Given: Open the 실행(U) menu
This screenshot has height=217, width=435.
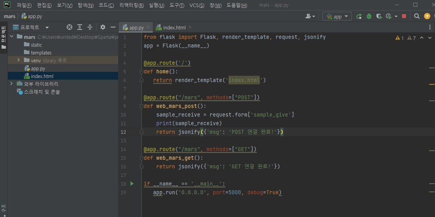Looking at the screenshot, I should [x=157, y=5].
